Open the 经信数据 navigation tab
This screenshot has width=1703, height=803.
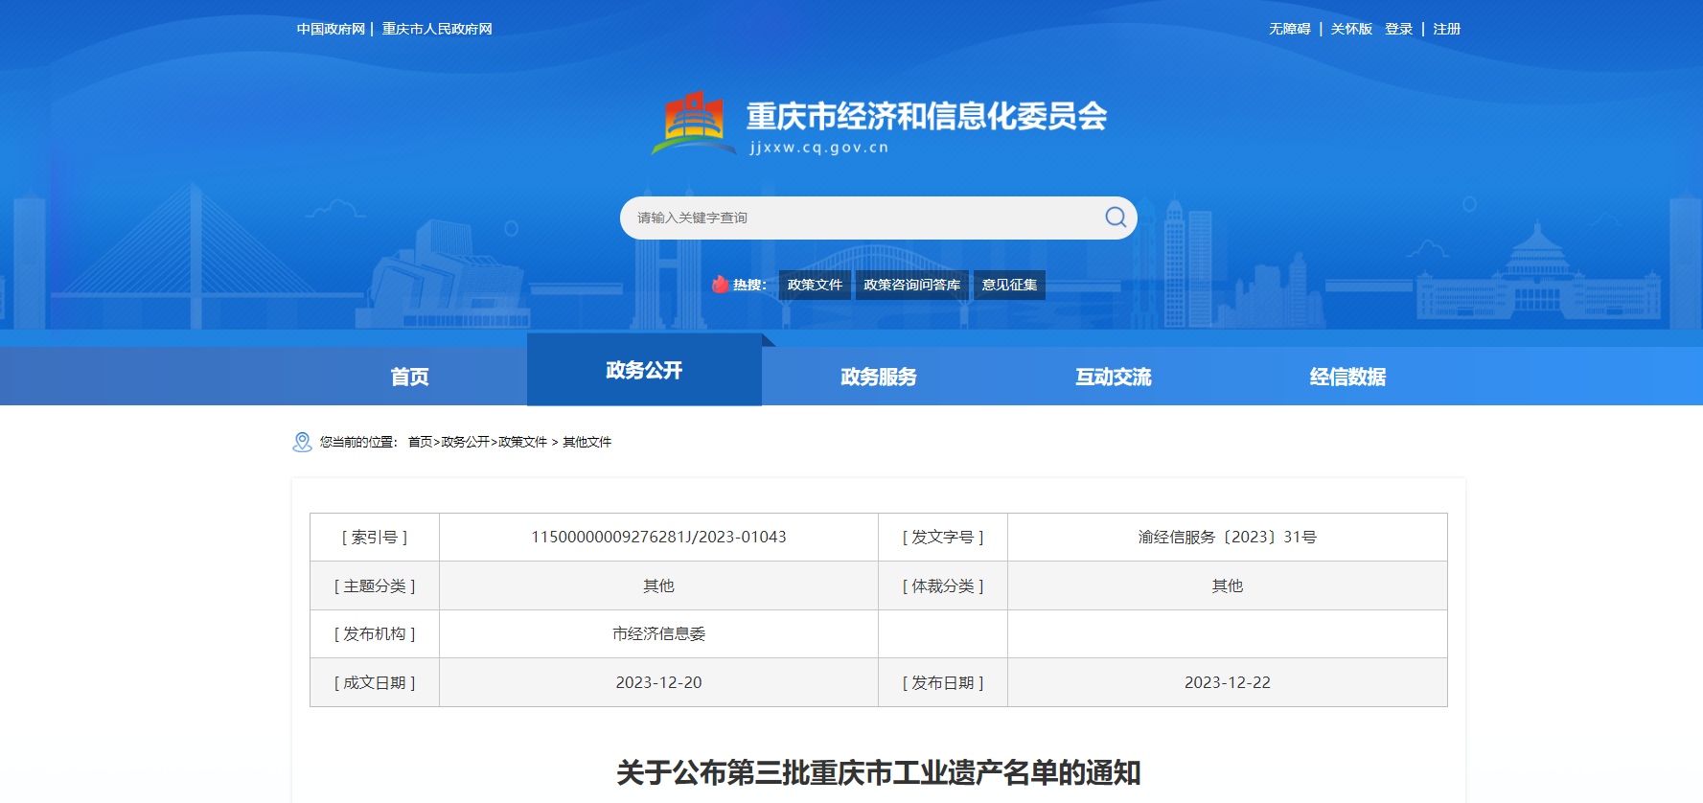pos(1347,377)
